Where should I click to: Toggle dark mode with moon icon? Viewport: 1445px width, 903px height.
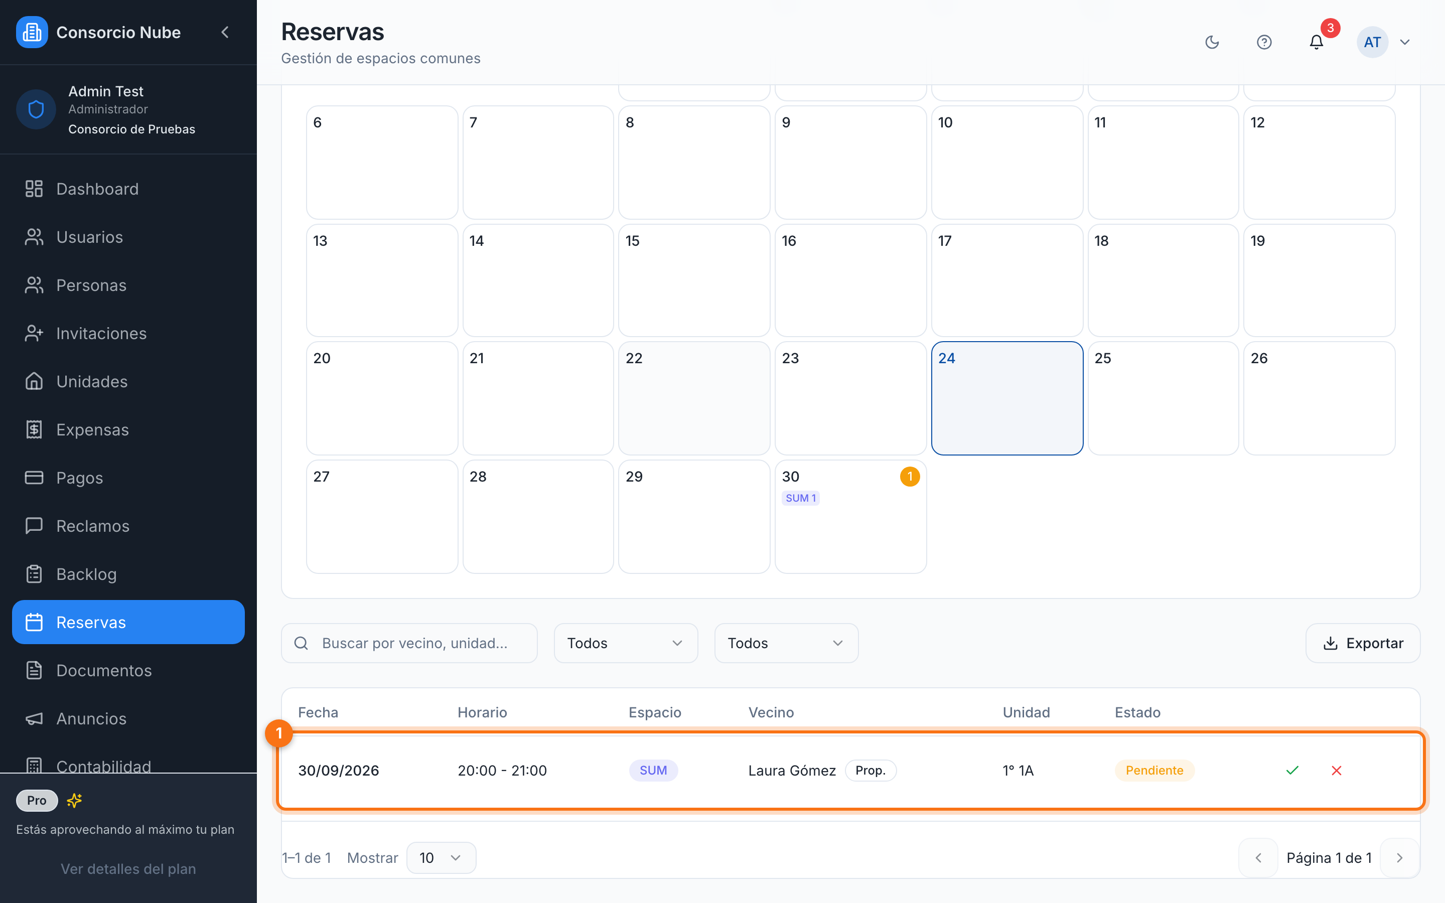click(1212, 42)
